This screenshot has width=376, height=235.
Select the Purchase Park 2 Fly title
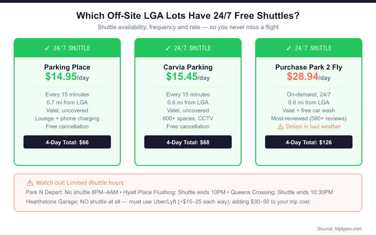(x=309, y=67)
